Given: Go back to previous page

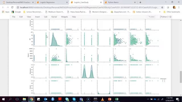Looking at the screenshot, I should pyautogui.click(x=3, y=7).
